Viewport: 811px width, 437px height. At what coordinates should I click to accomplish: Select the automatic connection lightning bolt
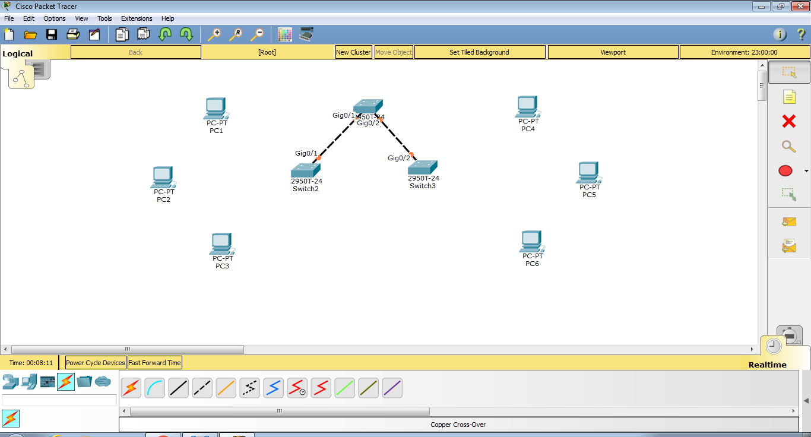pos(131,388)
